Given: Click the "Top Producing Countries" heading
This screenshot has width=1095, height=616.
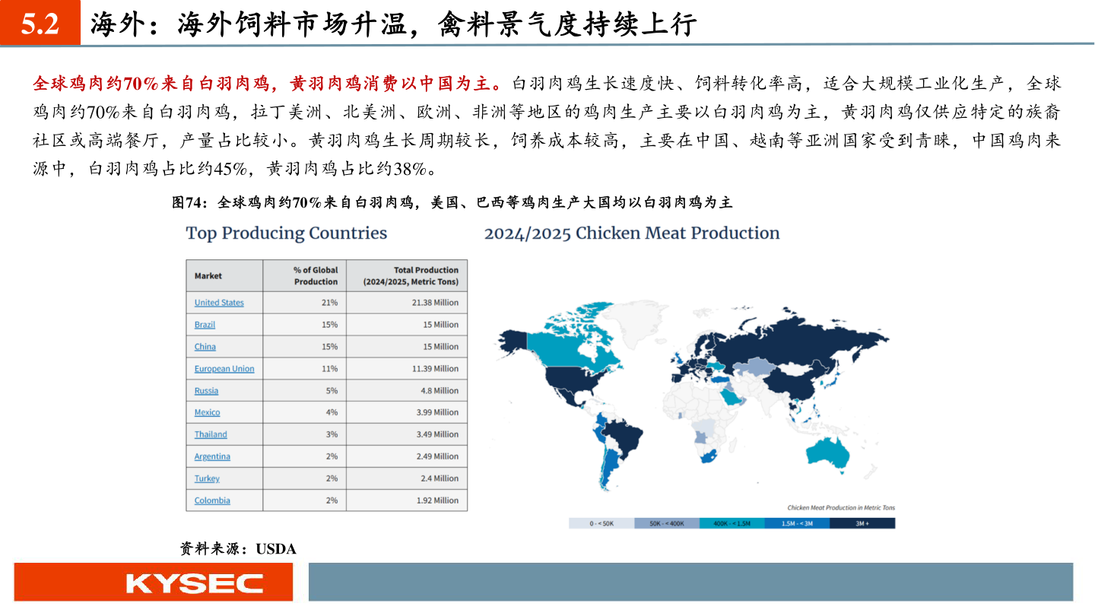Looking at the screenshot, I should (x=287, y=233).
